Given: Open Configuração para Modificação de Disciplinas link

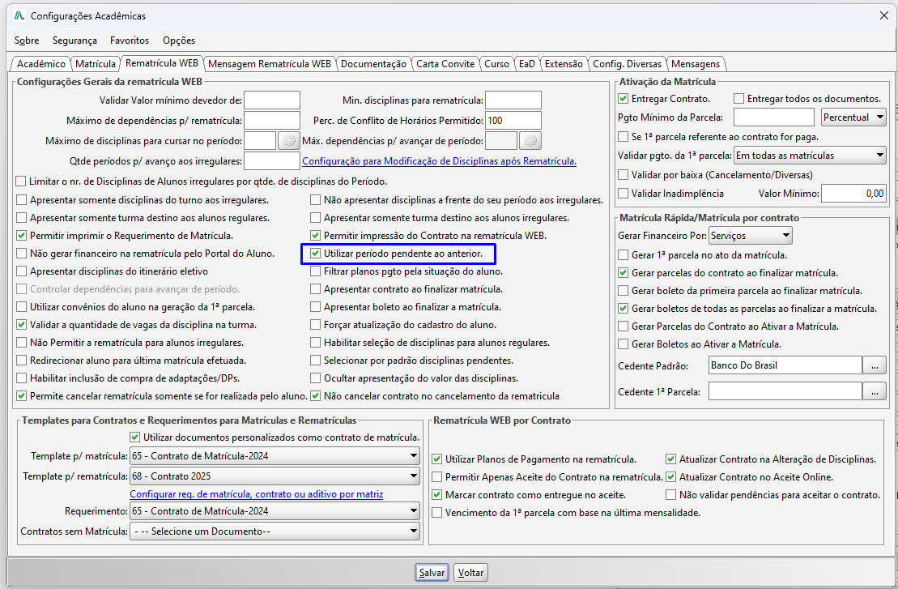Looking at the screenshot, I should coord(439,161).
